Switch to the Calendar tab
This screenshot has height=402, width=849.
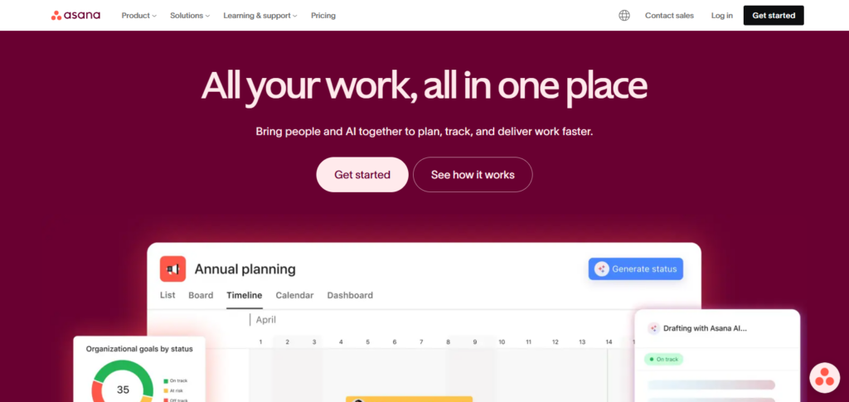coord(294,295)
